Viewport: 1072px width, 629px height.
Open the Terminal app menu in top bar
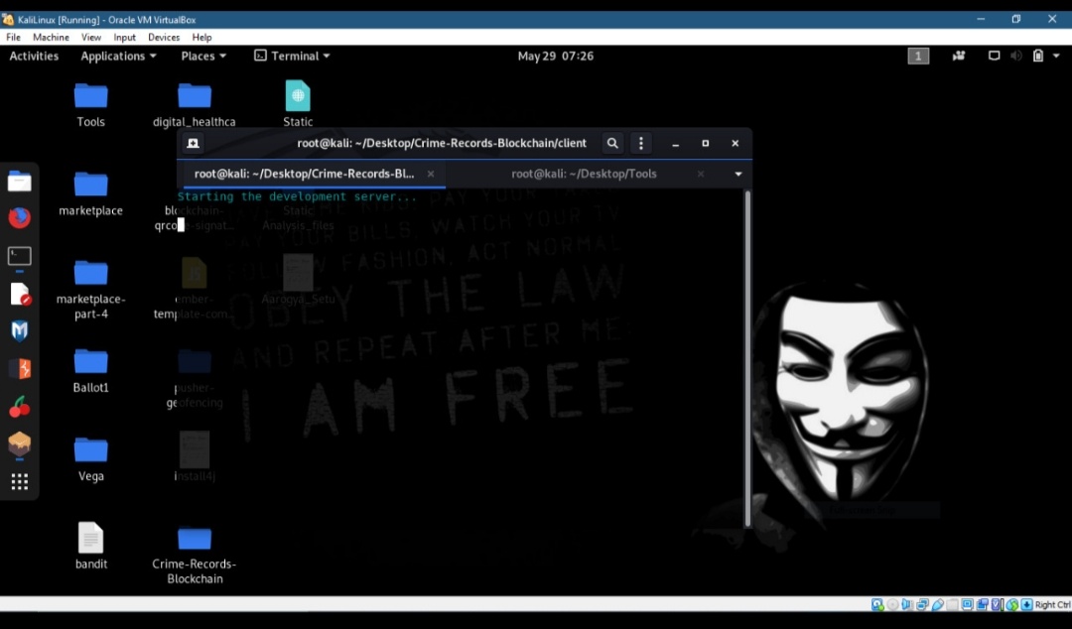point(292,57)
